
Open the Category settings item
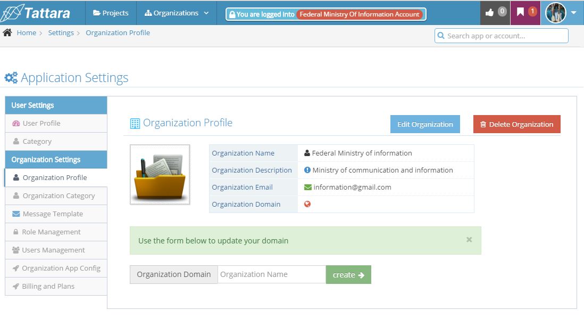(56, 141)
